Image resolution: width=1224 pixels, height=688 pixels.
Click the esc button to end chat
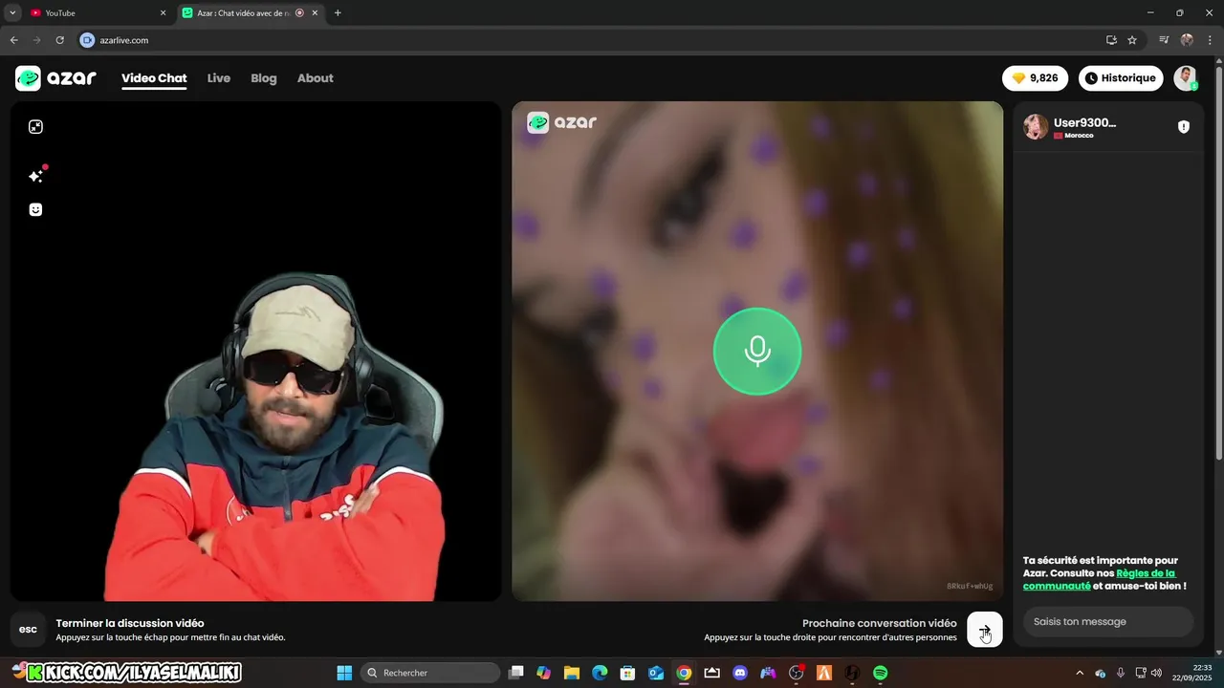point(29,630)
